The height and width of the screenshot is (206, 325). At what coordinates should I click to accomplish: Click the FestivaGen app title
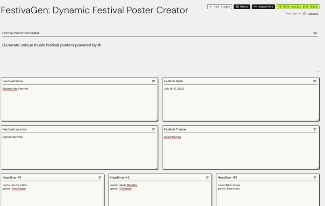pyautogui.click(x=94, y=10)
